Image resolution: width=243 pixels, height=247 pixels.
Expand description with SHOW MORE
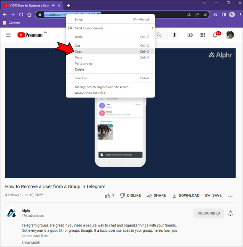click(31, 243)
